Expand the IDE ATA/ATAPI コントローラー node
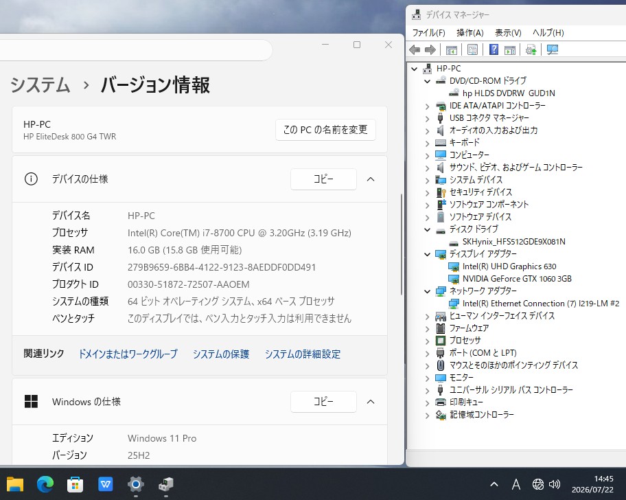626x500 pixels. pos(427,106)
